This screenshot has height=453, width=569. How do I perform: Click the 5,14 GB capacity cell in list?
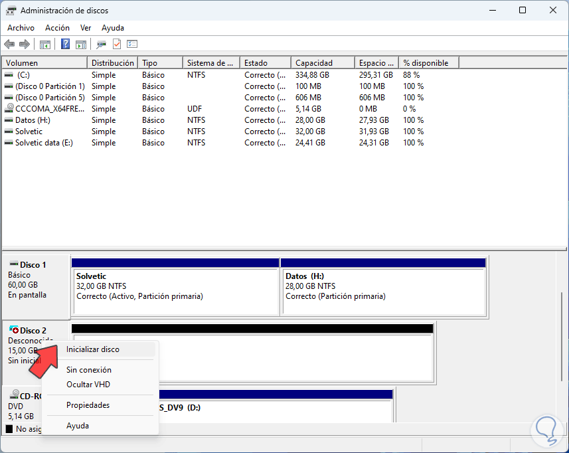coord(308,108)
